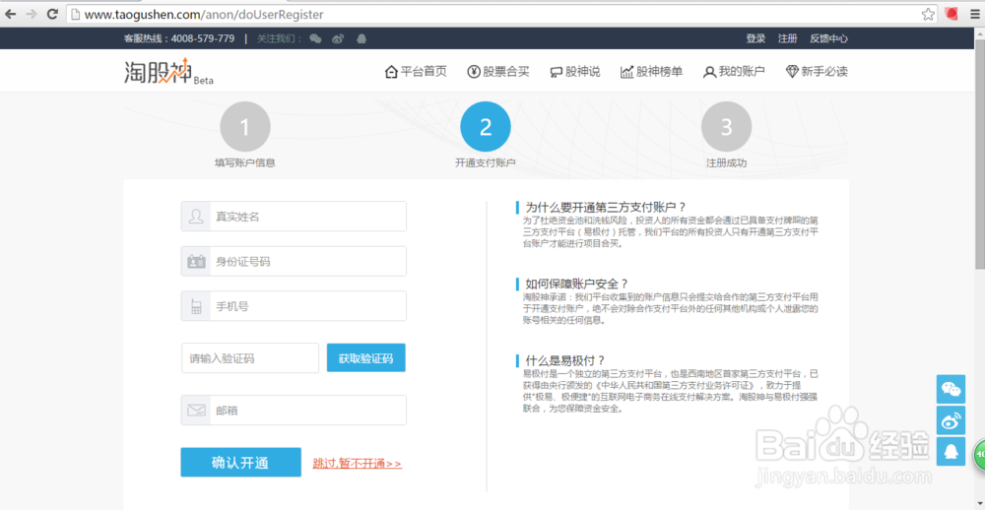Click the red extension icon in browser toolbar
The width and height of the screenshot is (985, 510).
click(x=952, y=14)
